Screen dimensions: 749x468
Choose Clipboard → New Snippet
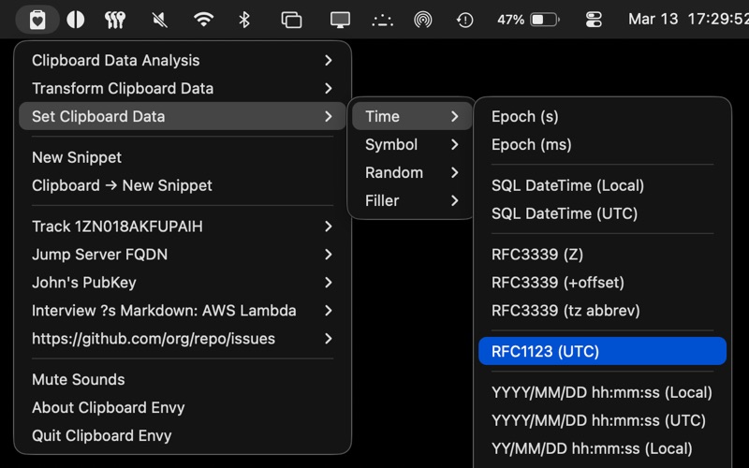182,185
